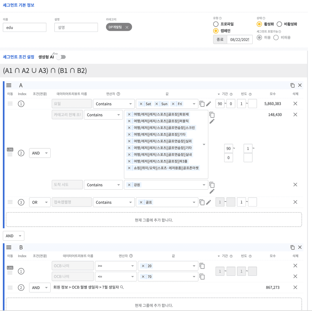The image size is (312, 311).
Task: Toggle the 생성형 AI switch
Action: [x=61, y=57]
